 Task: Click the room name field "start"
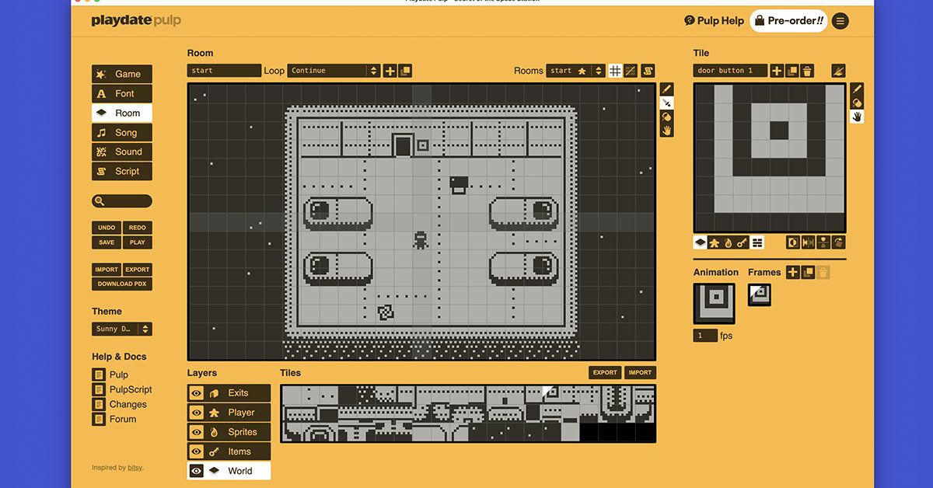pyautogui.click(x=224, y=71)
